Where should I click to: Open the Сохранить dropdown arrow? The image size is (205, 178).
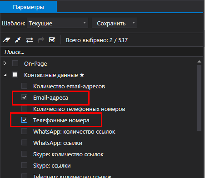(x=133, y=23)
